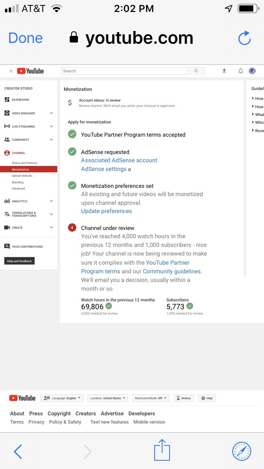
Task: Open the Advertise footer link
Action: [x=112, y=413]
